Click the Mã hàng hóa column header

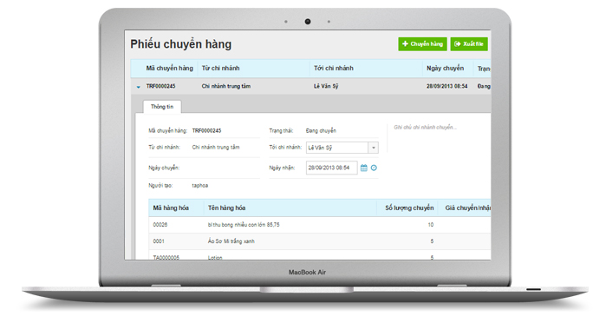tap(171, 208)
